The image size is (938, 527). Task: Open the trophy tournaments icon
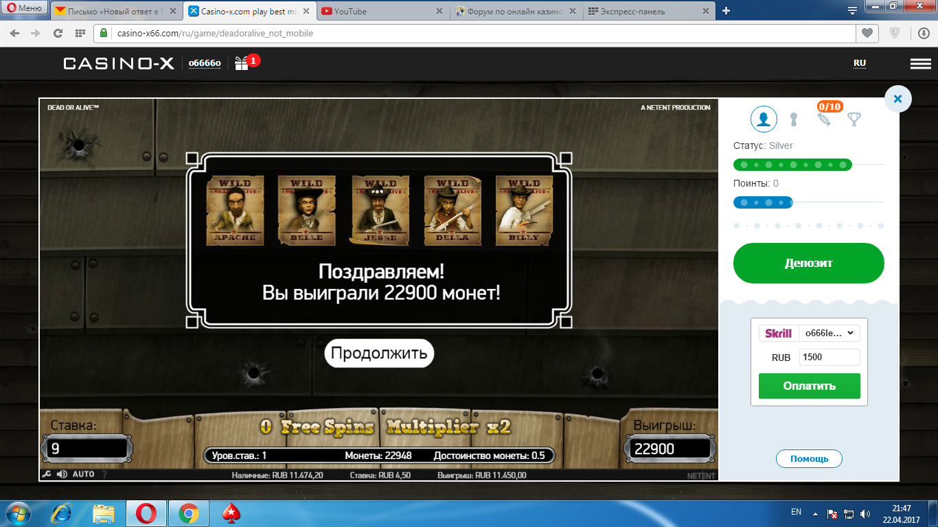[x=854, y=119]
